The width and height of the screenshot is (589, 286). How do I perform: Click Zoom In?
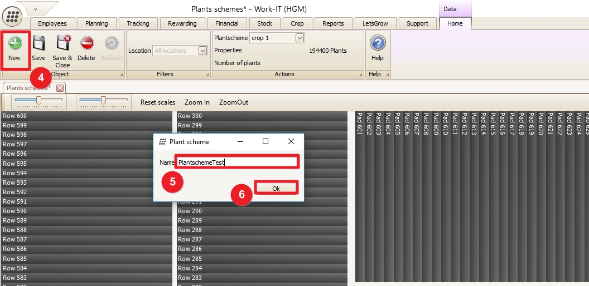pos(197,102)
